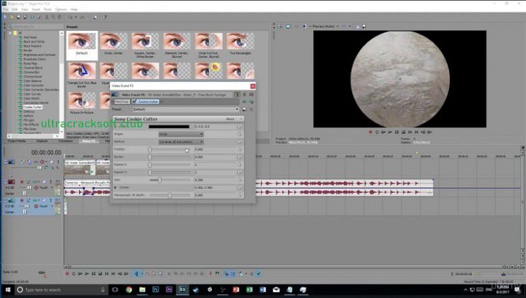
Task: Choose the Two Rectangles preset
Action: pos(240,45)
